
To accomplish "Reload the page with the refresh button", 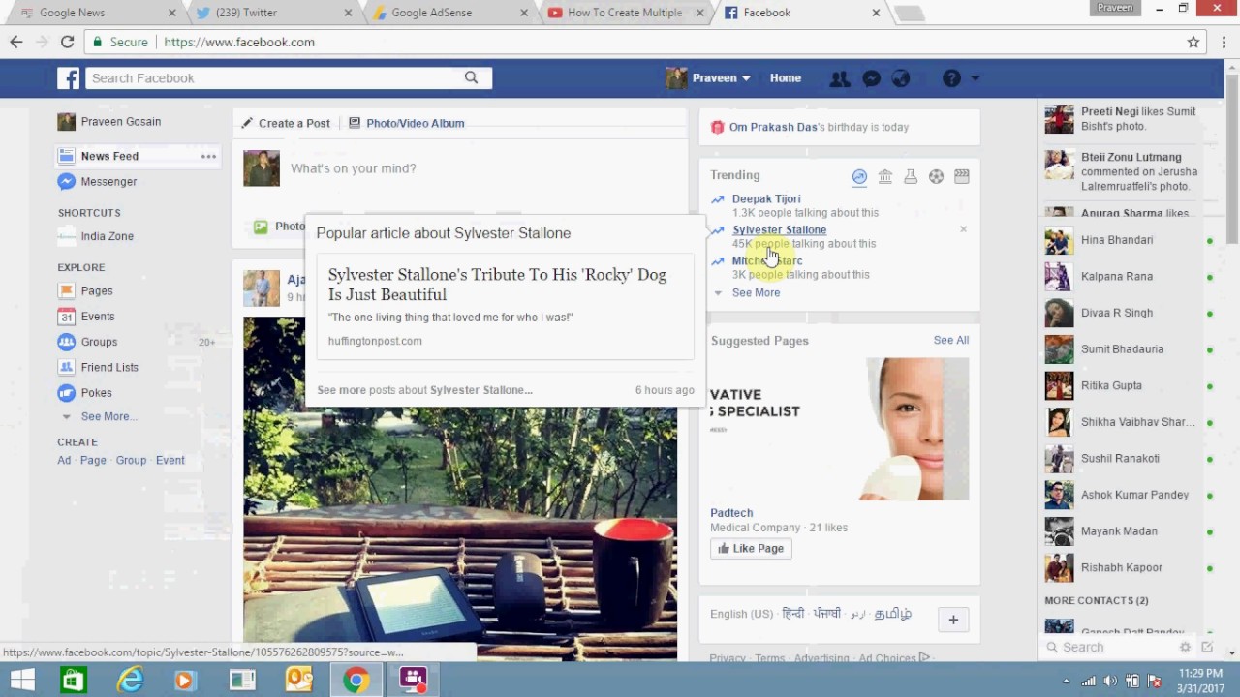I will [x=67, y=42].
